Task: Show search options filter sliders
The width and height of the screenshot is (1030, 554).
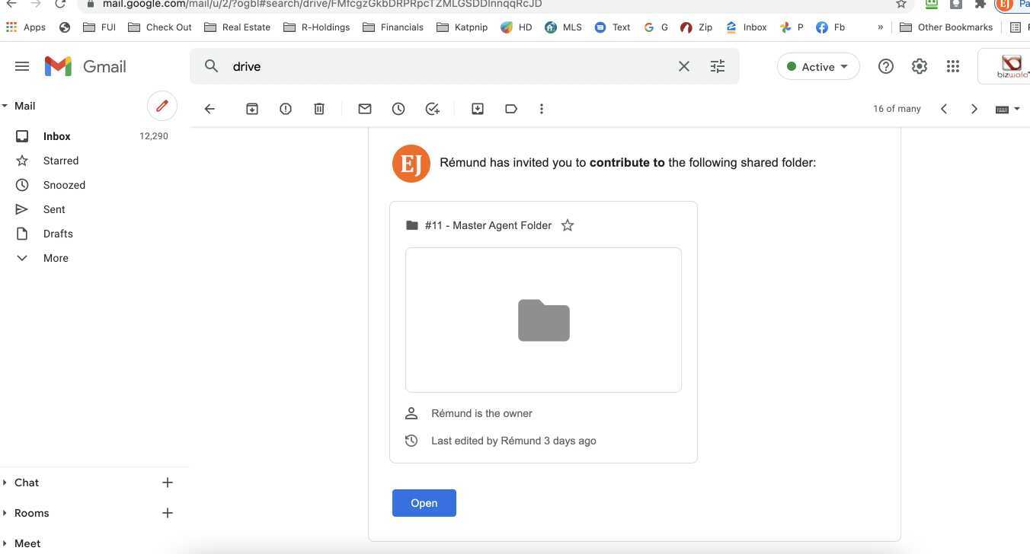Action: coord(718,66)
